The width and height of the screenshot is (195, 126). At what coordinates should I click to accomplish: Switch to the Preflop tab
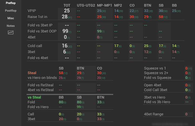click(11, 3)
